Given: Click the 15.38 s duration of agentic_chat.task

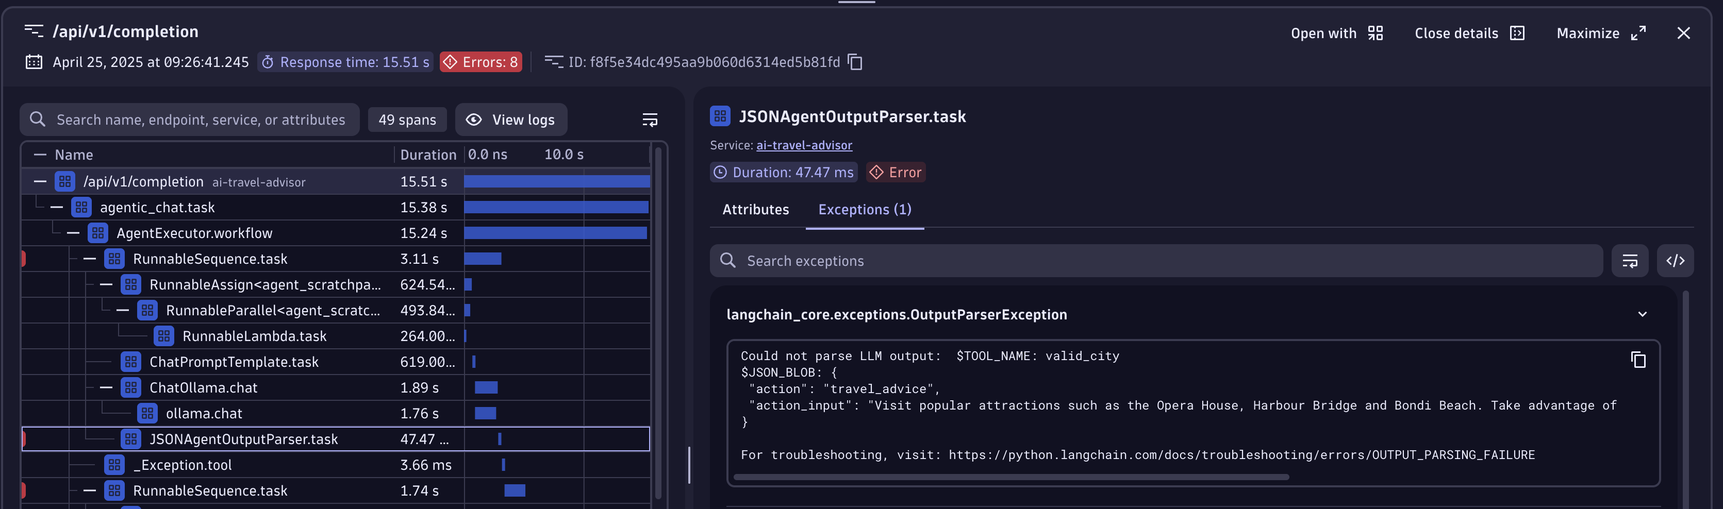Looking at the screenshot, I should point(423,208).
